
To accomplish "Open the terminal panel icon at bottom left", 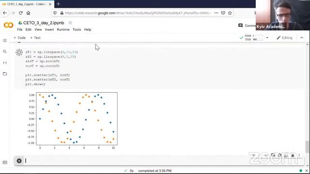I will coord(5,162).
